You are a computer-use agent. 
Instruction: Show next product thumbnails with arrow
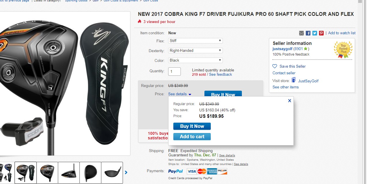126,172
